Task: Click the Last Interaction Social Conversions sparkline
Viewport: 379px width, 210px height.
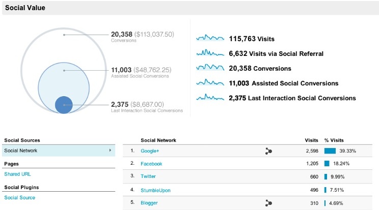Action: [210, 98]
